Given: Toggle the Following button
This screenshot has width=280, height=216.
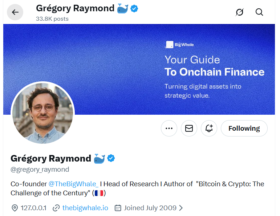Looking at the screenshot, I should pyautogui.click(x=244, y=128).
